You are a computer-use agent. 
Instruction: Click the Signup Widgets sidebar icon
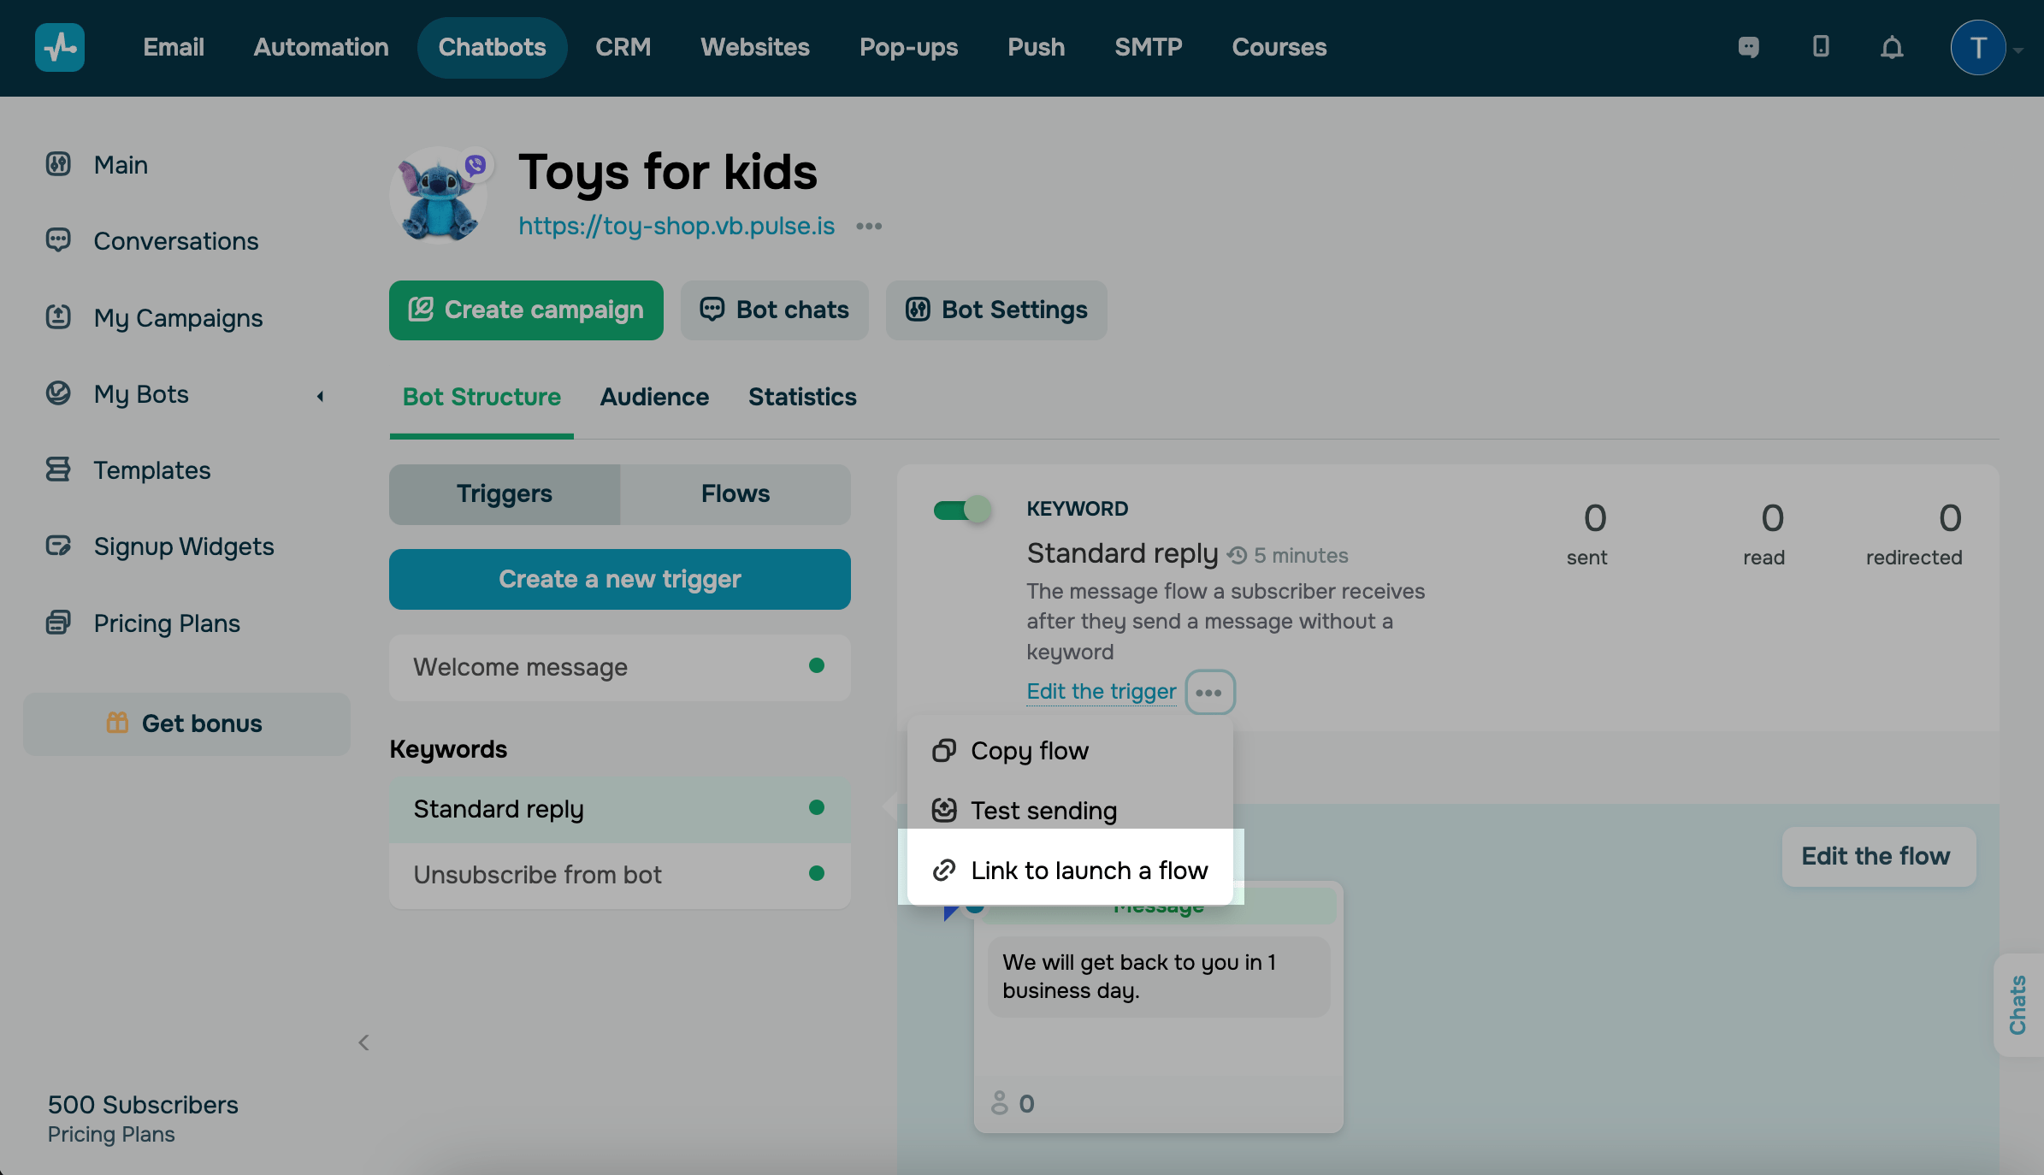click(x=58, y=546)
